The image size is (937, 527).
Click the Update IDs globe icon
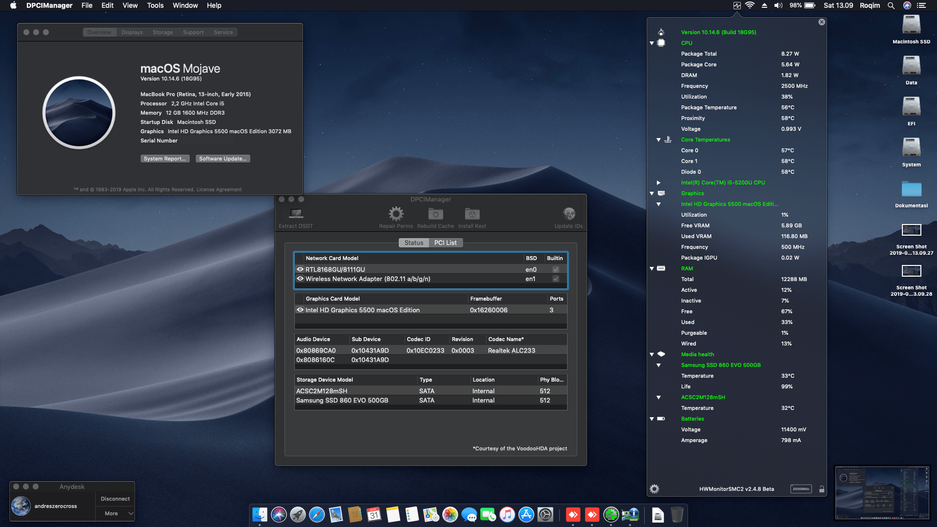click(x=569, y=214)
